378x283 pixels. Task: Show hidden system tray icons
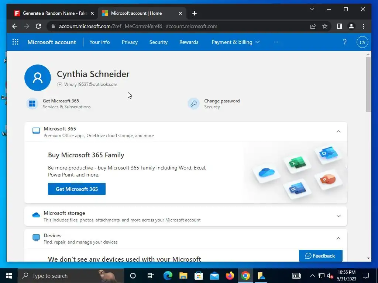(312, 276)
